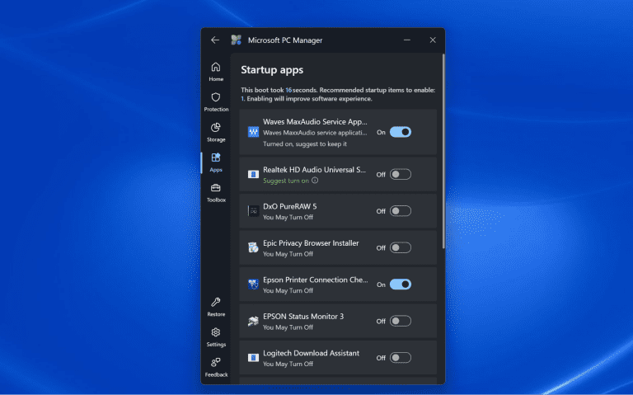Click the Microsoft PC Manager logo icon
The height and width of the screenshot is (395, 633).
(237, 40)
